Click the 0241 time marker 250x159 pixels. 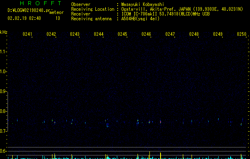coord(27,34)
